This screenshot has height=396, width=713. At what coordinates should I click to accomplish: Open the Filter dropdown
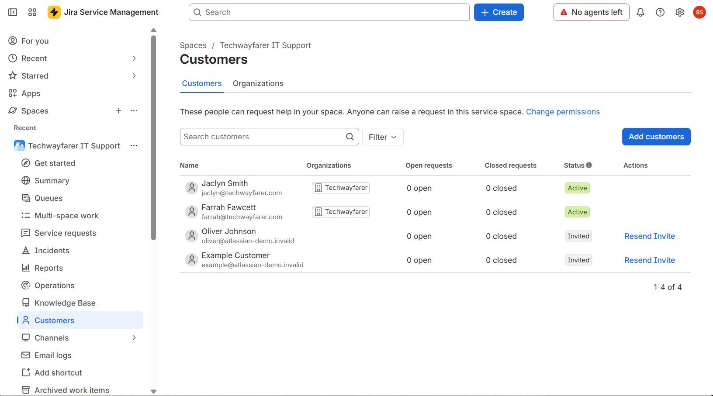[383, 137]
